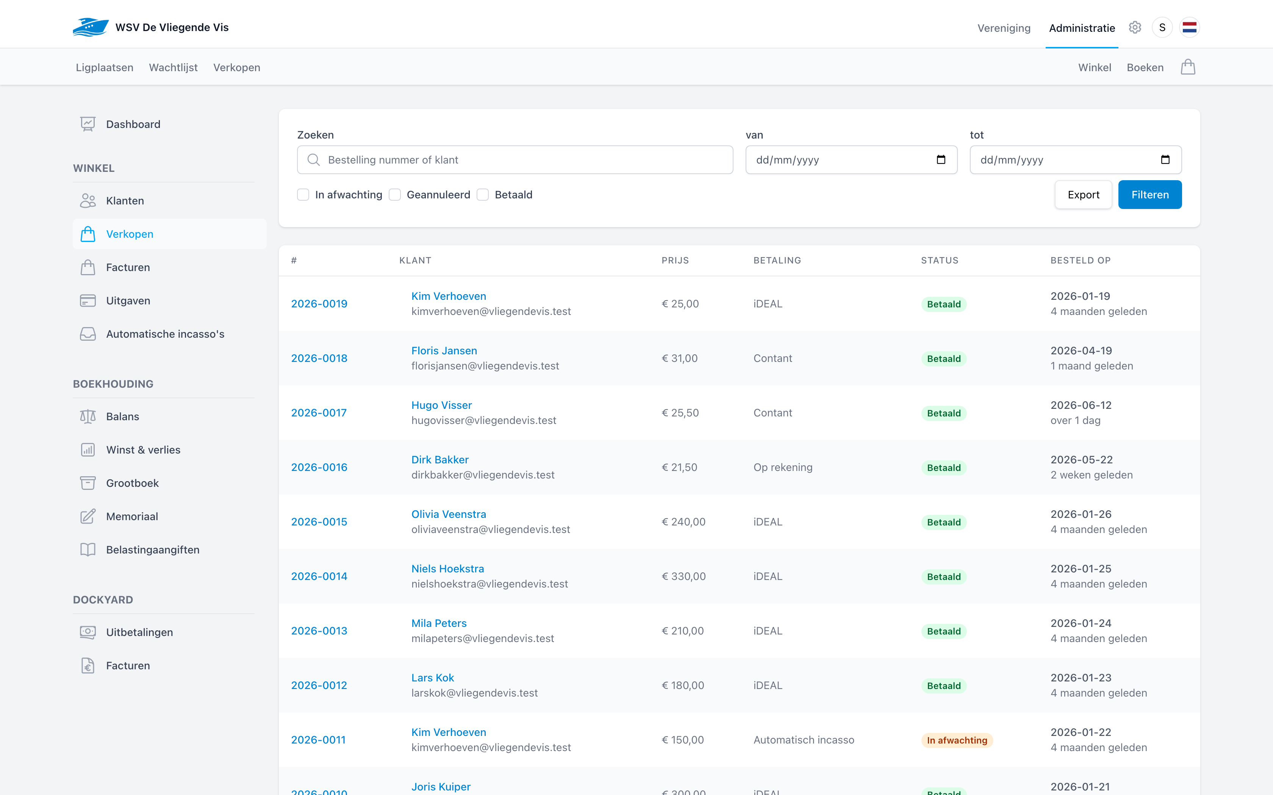Open the shopping bag cart icon
This screenshot has height=795, width=1273.
pyautogui.click(x=1188, y=67)
